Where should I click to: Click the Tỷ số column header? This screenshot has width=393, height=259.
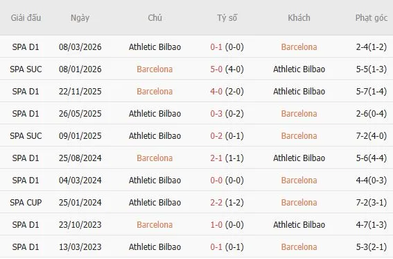(227, 18)
